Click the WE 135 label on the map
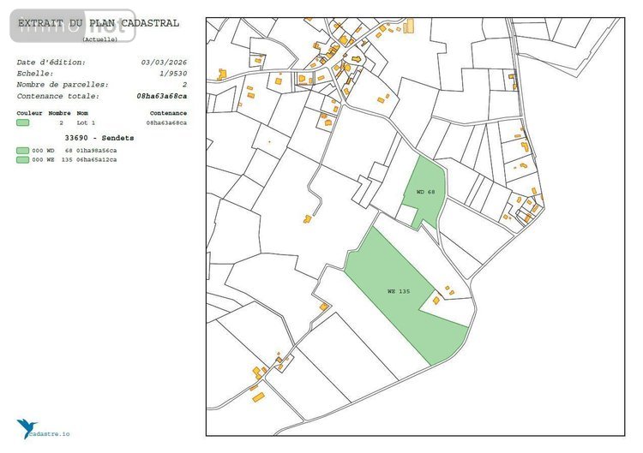Screen dimensions: 643x453 (399, 291)
